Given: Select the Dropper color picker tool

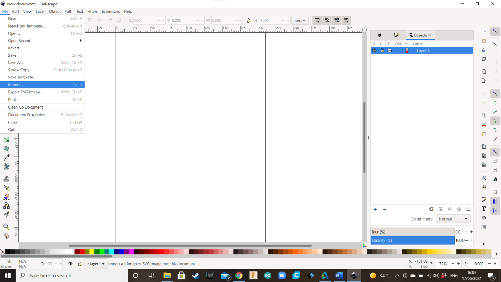Looking at the screenshot, I should click(x=6, y=157).
